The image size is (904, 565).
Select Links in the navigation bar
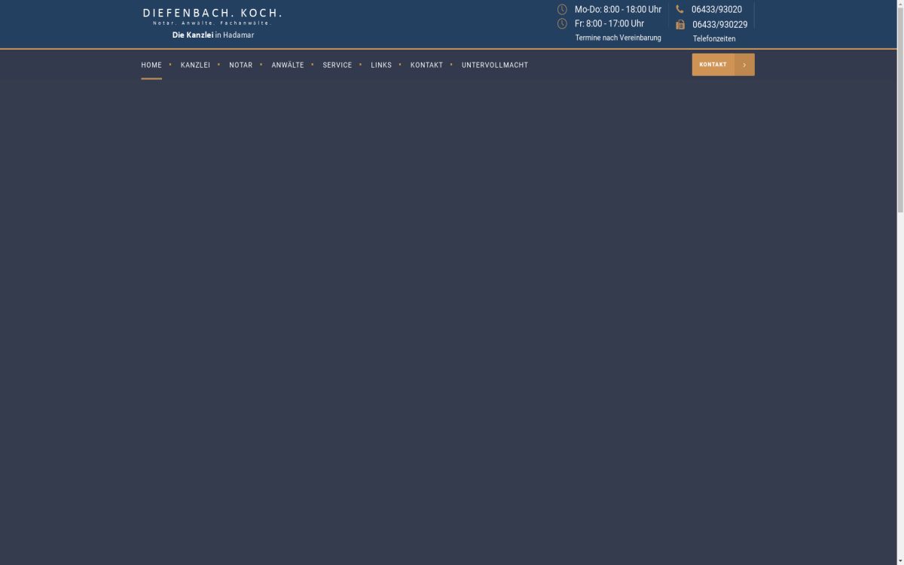pyautogui.click(x=381, y=66)
